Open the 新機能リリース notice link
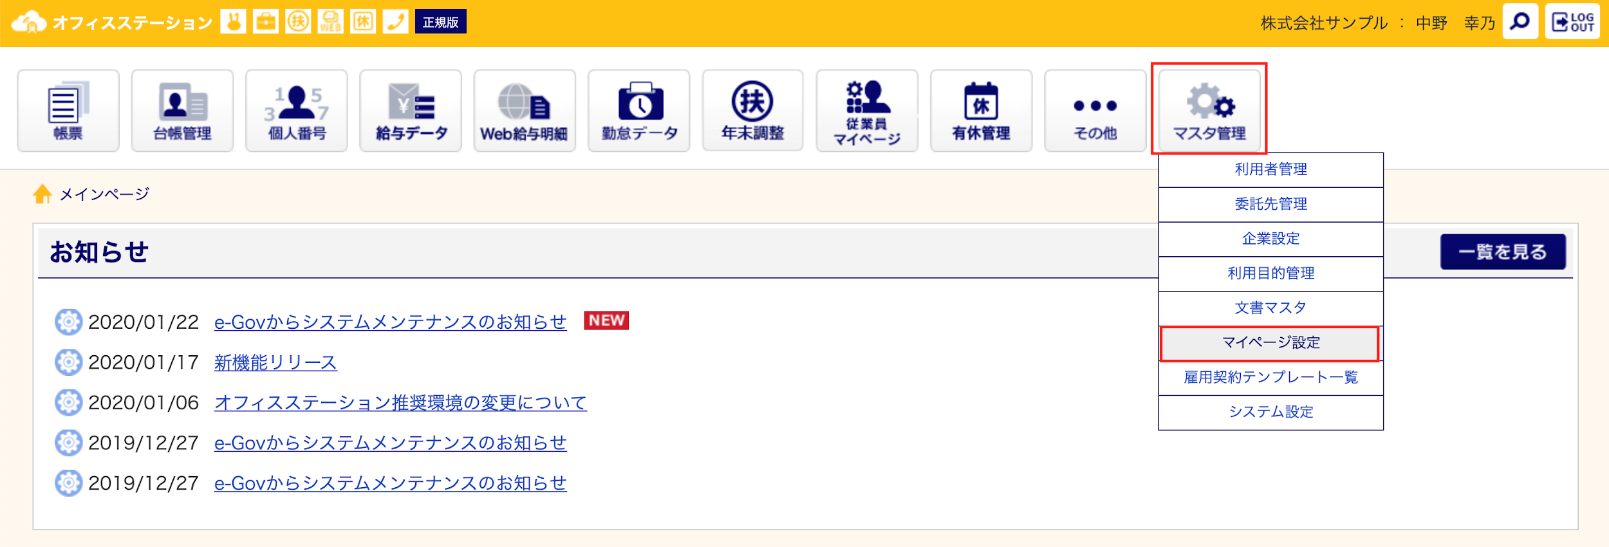 pos(275,362)
